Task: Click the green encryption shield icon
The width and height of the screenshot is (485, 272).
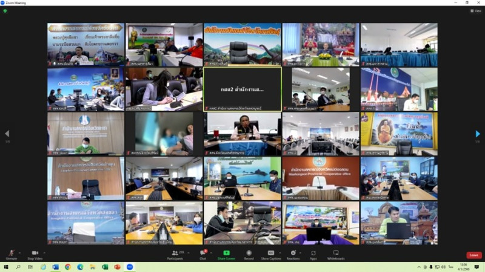Action: [5, 10]
